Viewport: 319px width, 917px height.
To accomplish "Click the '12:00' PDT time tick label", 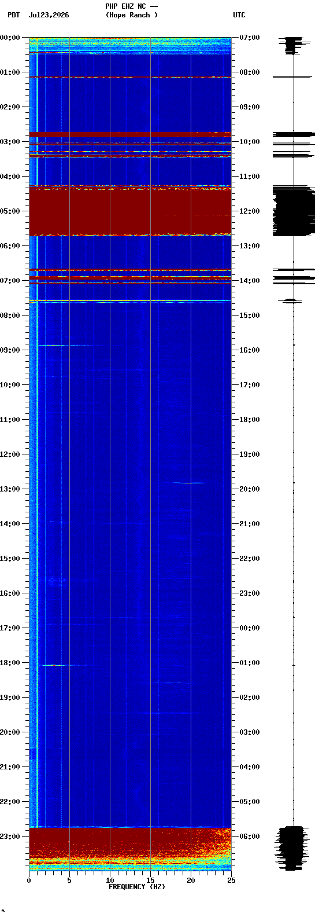I will 10,454.
